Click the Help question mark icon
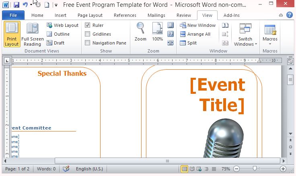The height and width of the screenshot is (176, 296). point(289,15)
